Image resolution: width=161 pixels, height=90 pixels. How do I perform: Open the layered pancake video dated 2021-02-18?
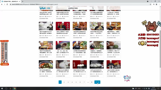(x=113, y=26)
